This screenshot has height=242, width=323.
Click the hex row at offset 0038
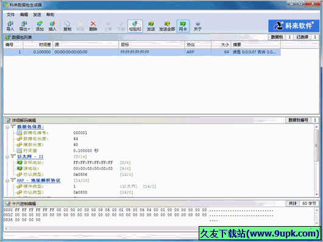tap(111, 220)
